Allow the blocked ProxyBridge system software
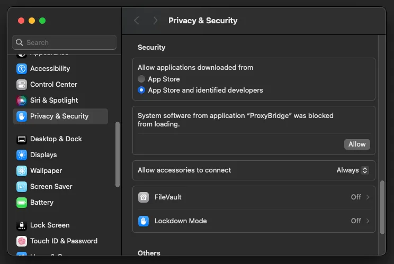The image size is (394, 264). [x=357, y=144]
